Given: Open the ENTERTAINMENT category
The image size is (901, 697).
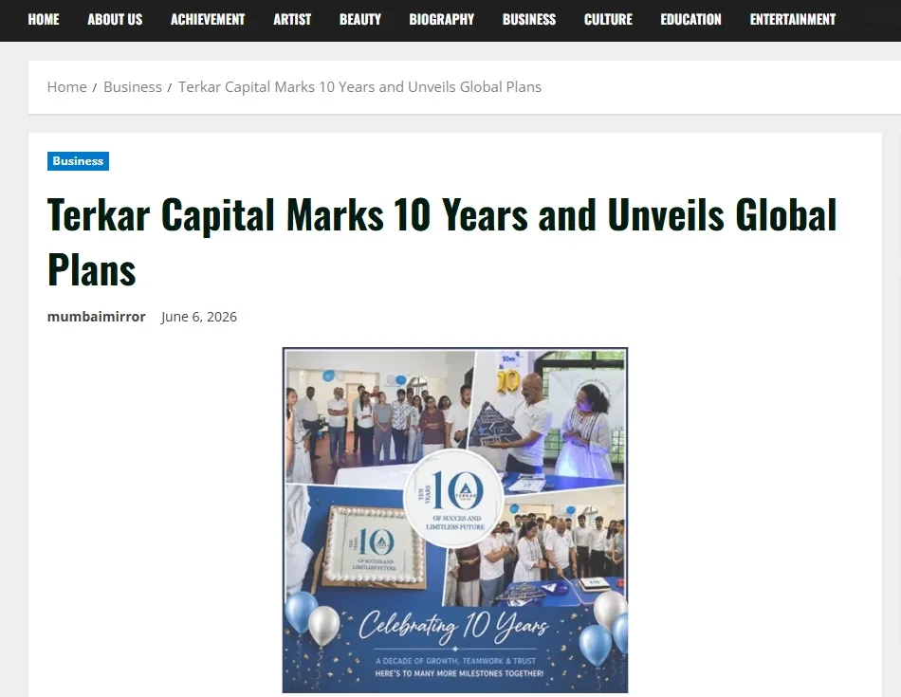Looking at the screenshot, I should pos(792,20).
